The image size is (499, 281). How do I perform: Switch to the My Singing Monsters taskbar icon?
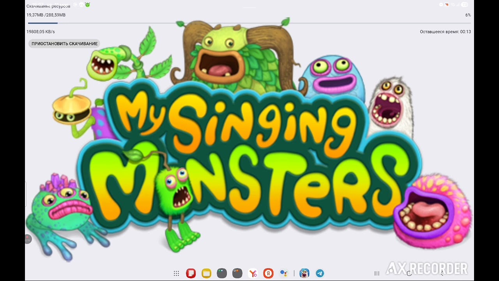pos(304,273)
